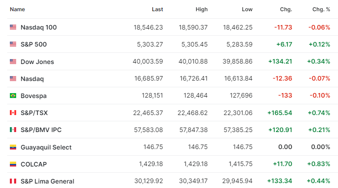Click the Peru flag next to S&P Lima General
The image size is (338, 188).
[x=13, y=181]
